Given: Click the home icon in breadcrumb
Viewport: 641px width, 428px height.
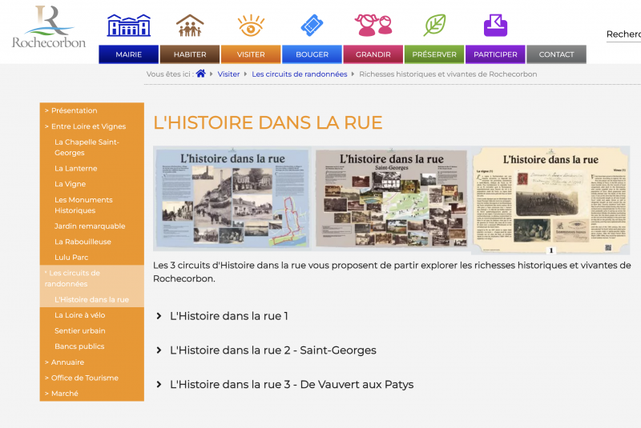Looking at the screenshot, I should point(200,74).
